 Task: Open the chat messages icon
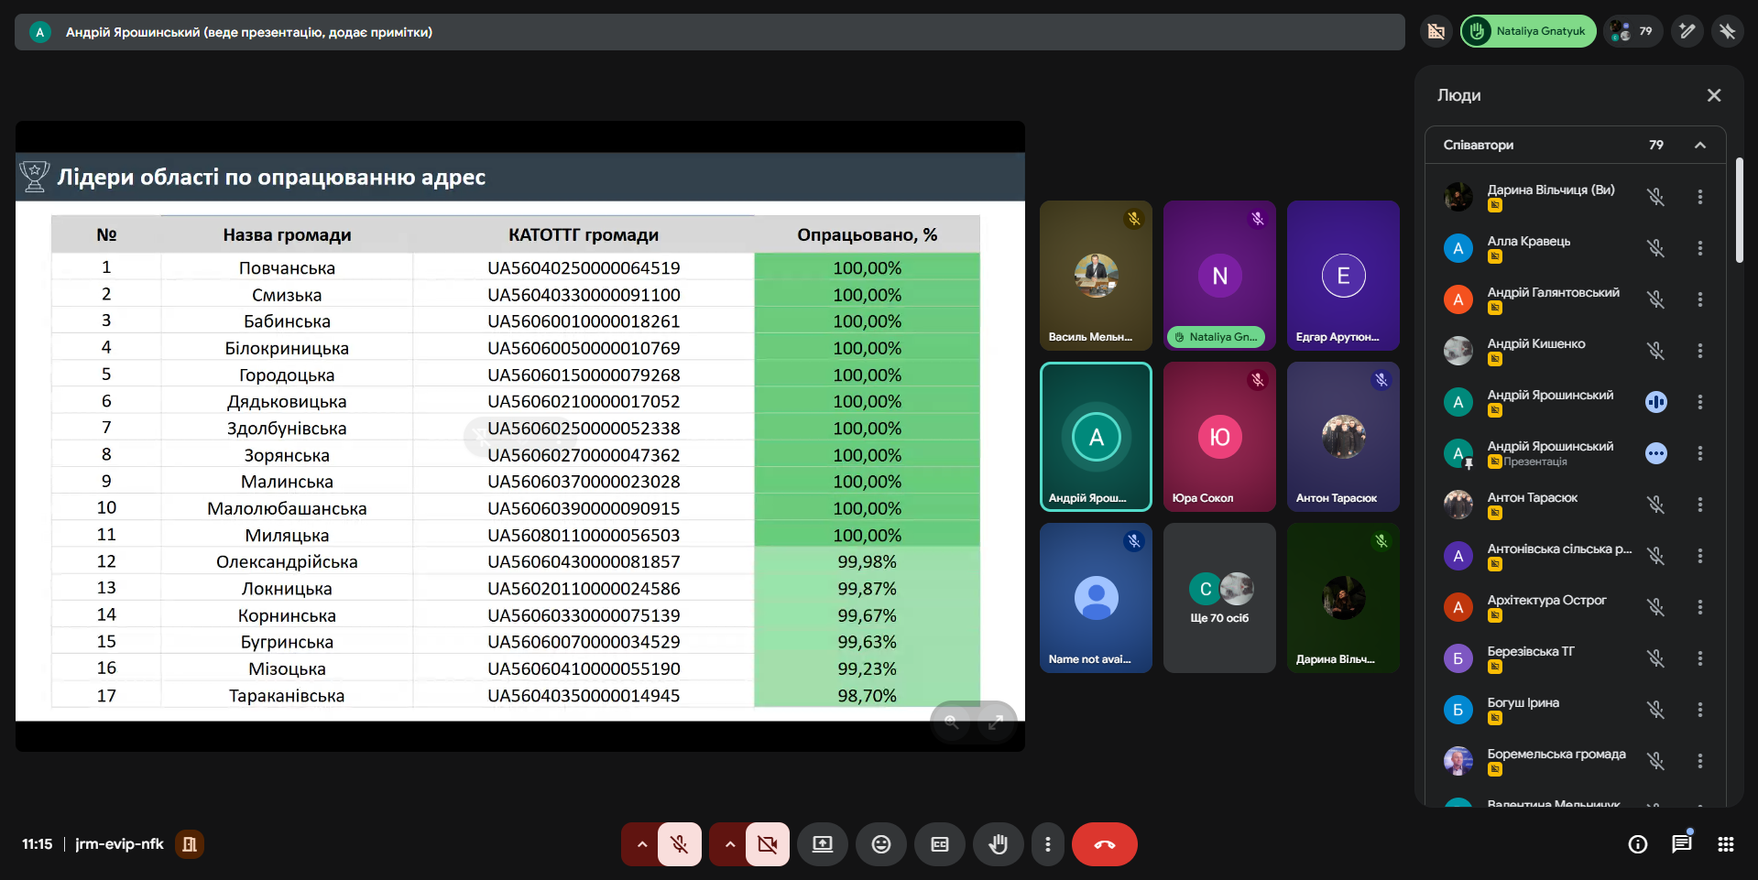point(1681,844)
